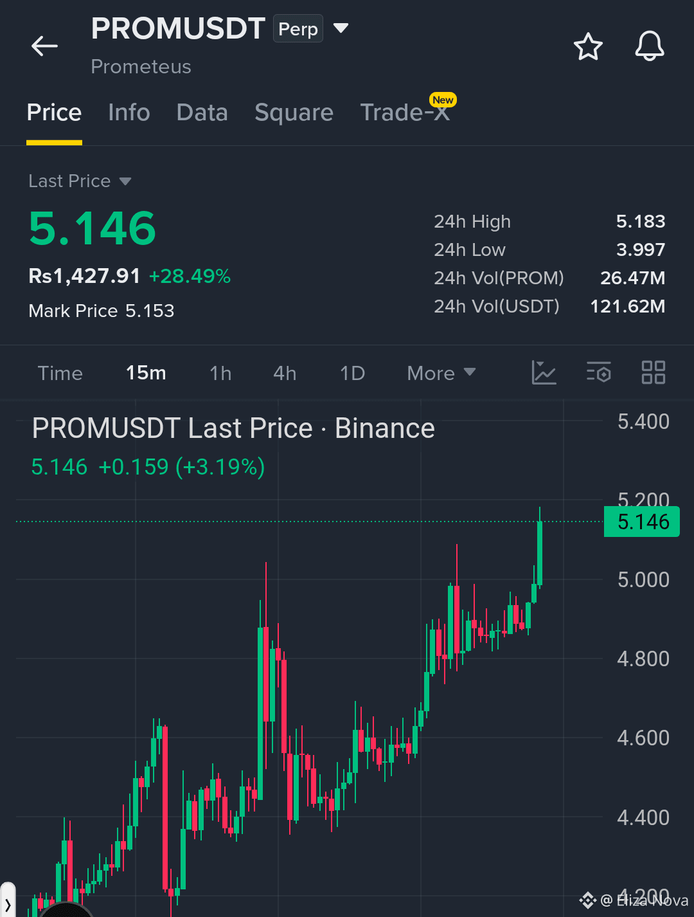Select the Time chart view
Image resolution: width=694 pixels, height=917 pixels.
point(60,373)
